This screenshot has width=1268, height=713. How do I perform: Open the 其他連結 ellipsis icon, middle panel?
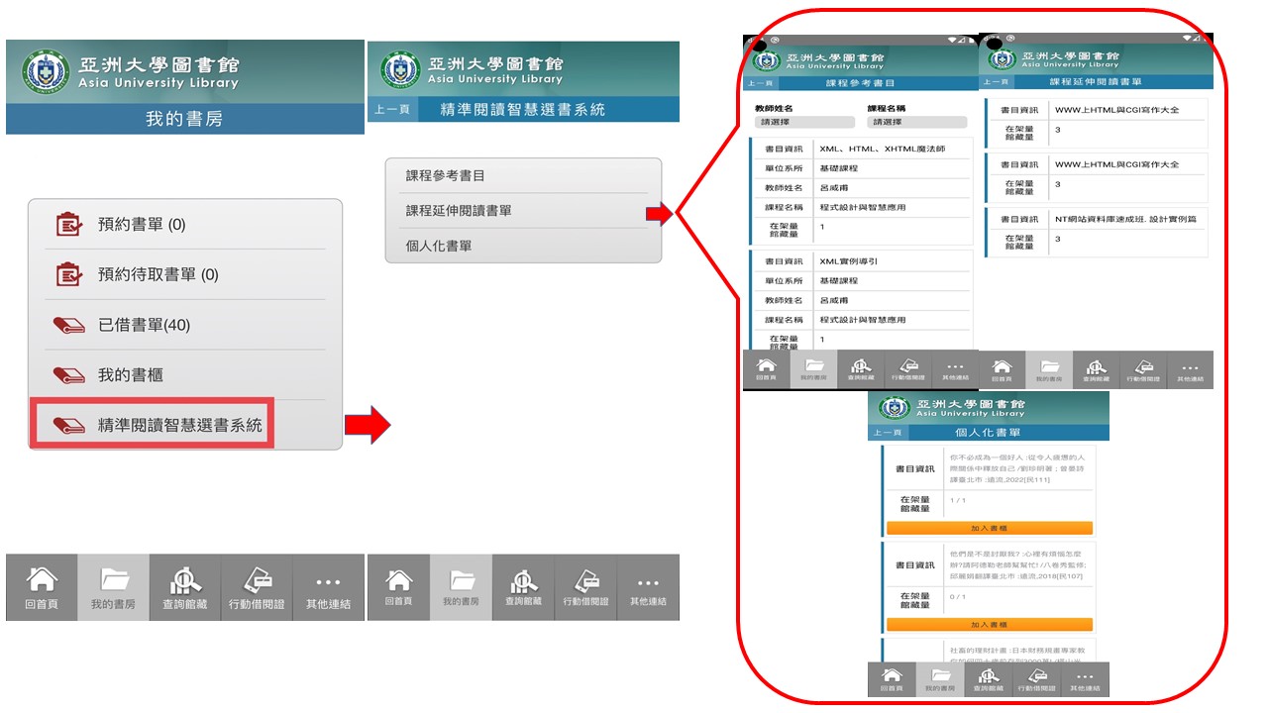pos(649,587)
